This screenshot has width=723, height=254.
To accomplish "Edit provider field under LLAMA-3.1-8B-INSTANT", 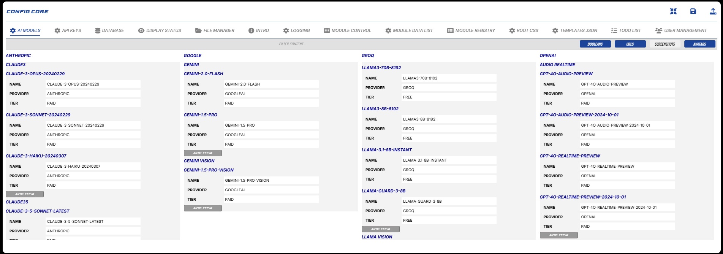I will click(449, 170).
